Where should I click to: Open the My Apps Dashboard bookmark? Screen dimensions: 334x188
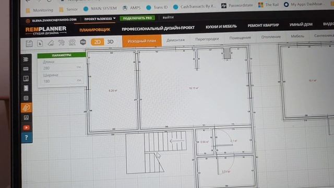click(x=305, y=4)
